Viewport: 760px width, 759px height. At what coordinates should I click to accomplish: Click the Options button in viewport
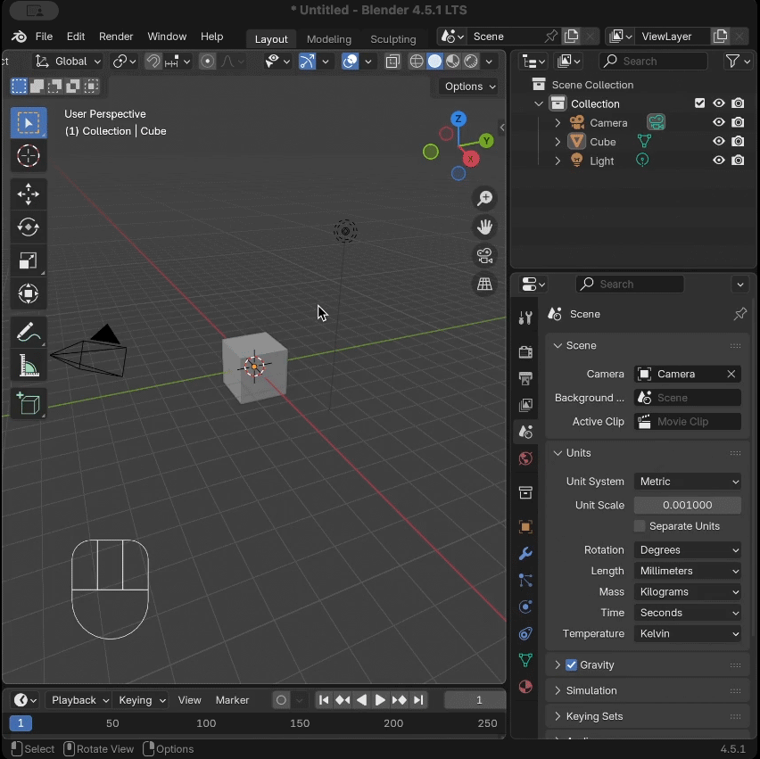(469, 87)
